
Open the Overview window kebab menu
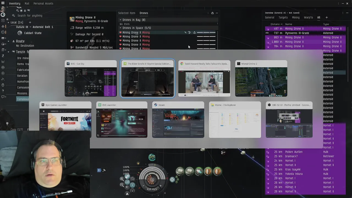point(343,13)
